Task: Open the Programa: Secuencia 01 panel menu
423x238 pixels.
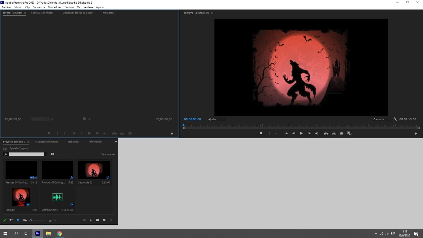Action: [x=212, y=13]
